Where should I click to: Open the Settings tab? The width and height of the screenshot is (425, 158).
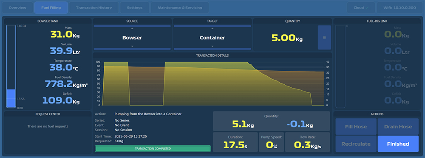(135, 8)
